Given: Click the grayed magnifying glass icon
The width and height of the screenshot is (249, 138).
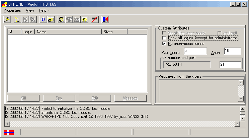Looking at the screenshot, I should [33, 19].
